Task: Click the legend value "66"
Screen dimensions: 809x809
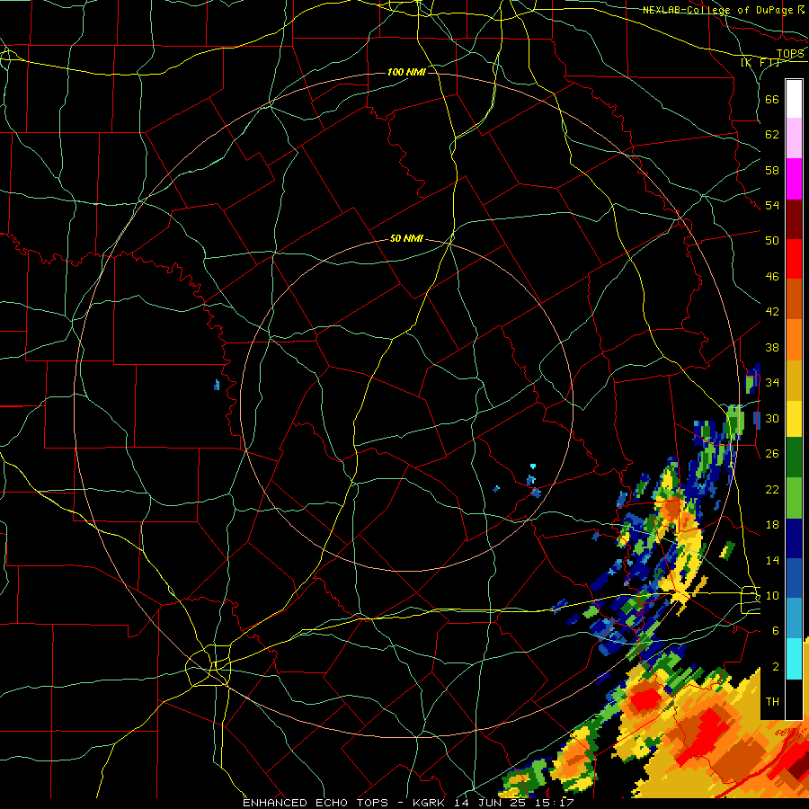Action: click(x=772, y=99)
